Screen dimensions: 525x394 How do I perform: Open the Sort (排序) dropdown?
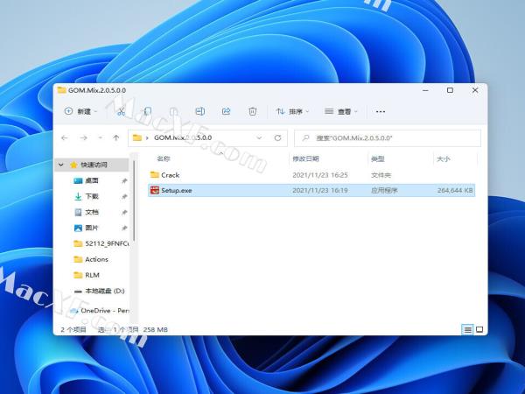coord(292,111)
